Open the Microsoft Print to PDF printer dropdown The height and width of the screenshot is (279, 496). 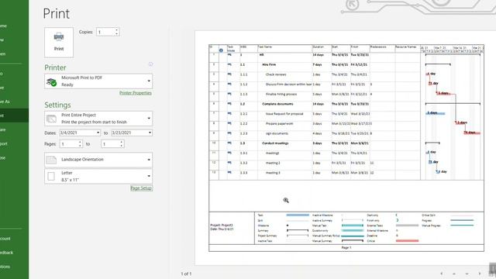tap(98, 81)
